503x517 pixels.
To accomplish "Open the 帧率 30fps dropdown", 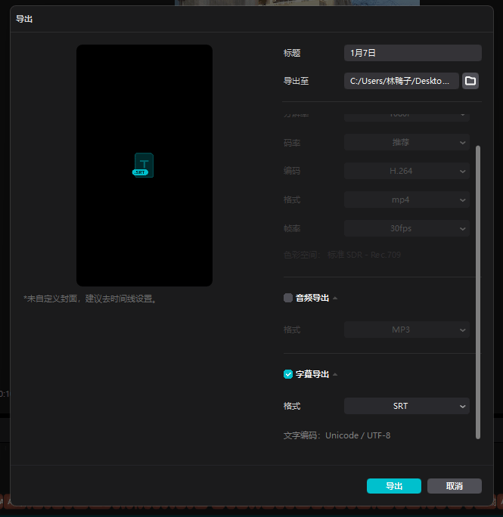I will (407, 228).
